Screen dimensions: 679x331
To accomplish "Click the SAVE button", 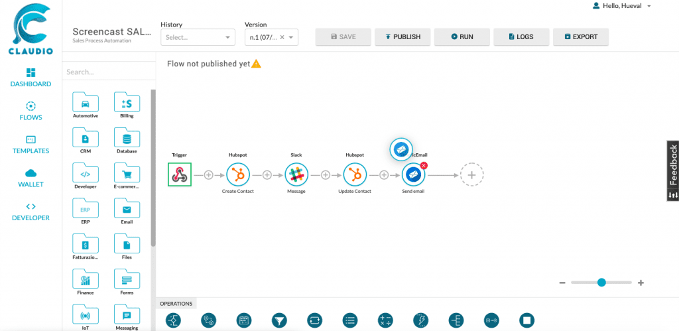I will (x=343, y=37).
